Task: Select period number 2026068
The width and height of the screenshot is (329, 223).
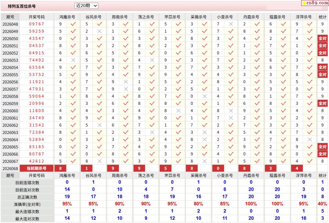Action: point(10,168)
